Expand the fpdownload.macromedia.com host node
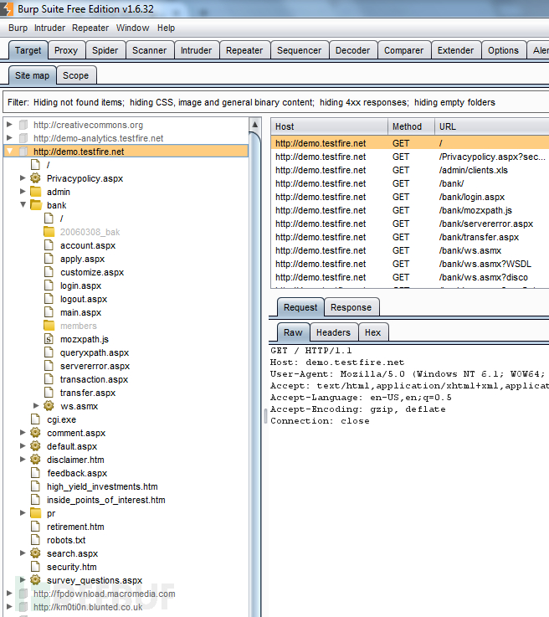 coord(9,593)
